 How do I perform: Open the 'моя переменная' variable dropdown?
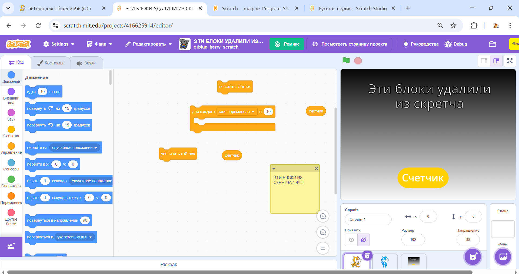tap(253, 112)
